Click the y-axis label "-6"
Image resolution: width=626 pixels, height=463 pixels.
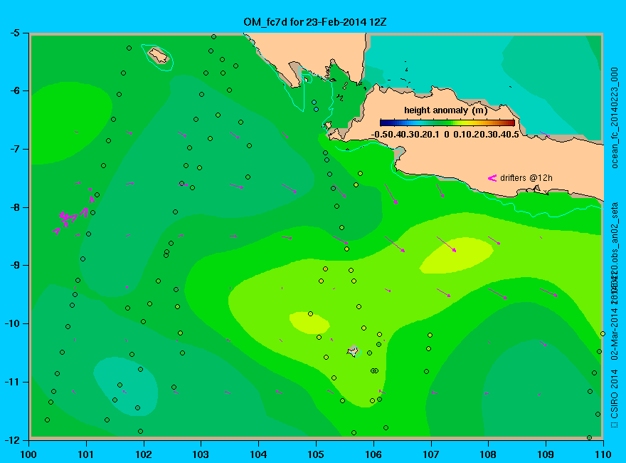(14, 90)
